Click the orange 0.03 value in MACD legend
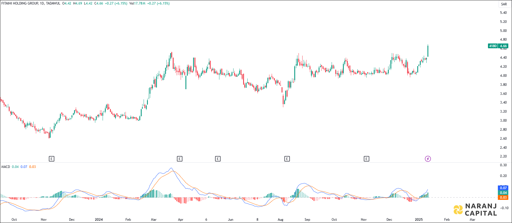Screen dimensions: 512x223 (x=33, y=167)
